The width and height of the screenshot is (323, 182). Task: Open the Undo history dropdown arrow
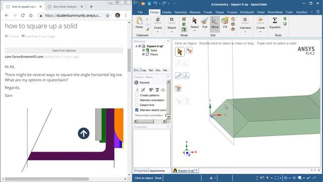[x=159, y=4]
